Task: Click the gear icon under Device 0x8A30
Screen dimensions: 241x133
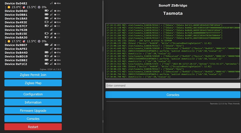Action: tap(39, 41)
